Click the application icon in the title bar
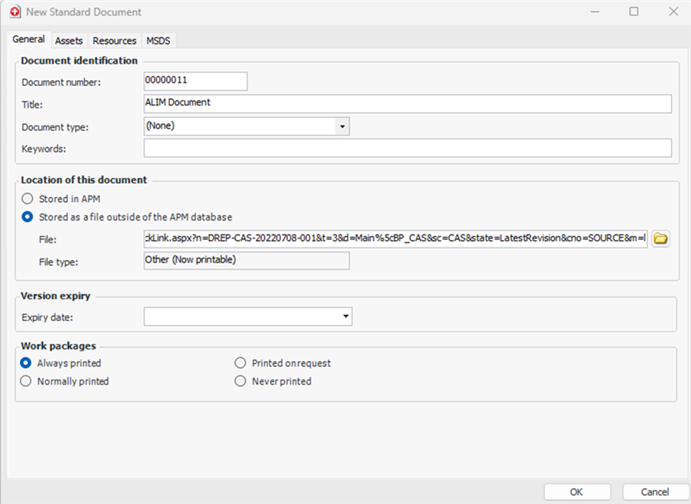Image resolution: width=691 pixels, height=504 pixels. click(x=13, y=12)
